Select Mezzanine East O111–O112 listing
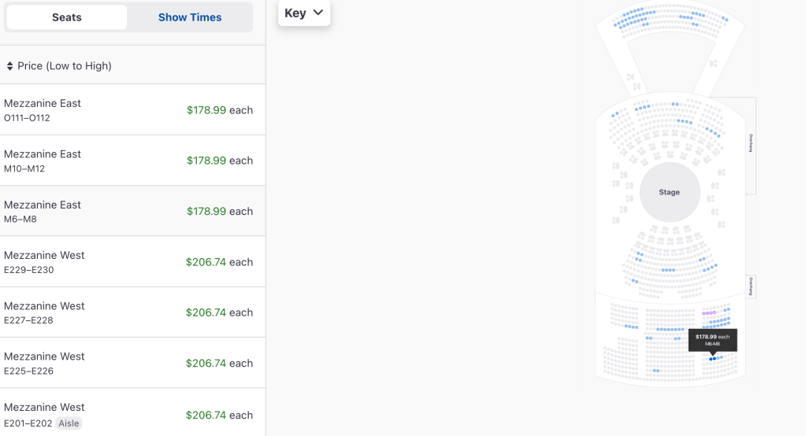The image size is (806, 436). point(128,110)
